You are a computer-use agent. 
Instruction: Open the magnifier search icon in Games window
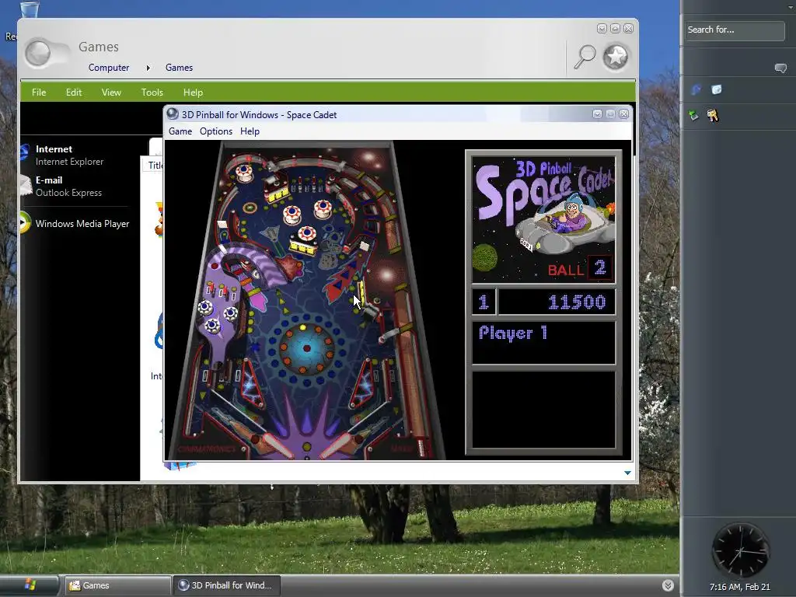coord(585,56)
